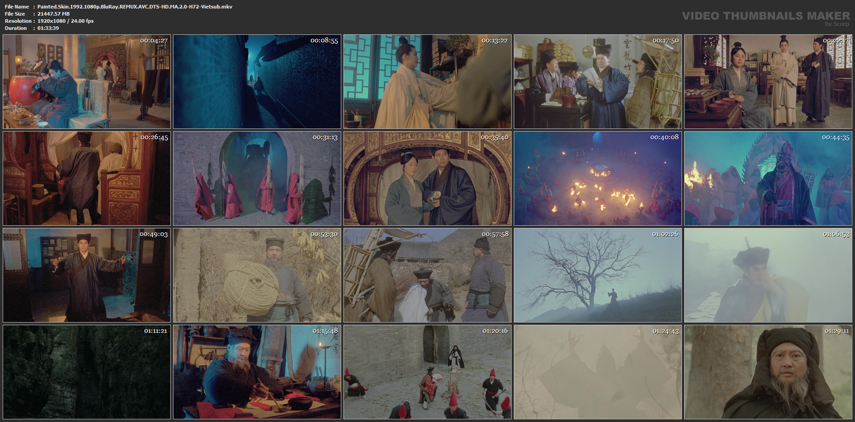Image resolution: width=855 pixels, height=422 pixels.
Task: Click the thumbnail at 00:22:17
Action: 768,82
